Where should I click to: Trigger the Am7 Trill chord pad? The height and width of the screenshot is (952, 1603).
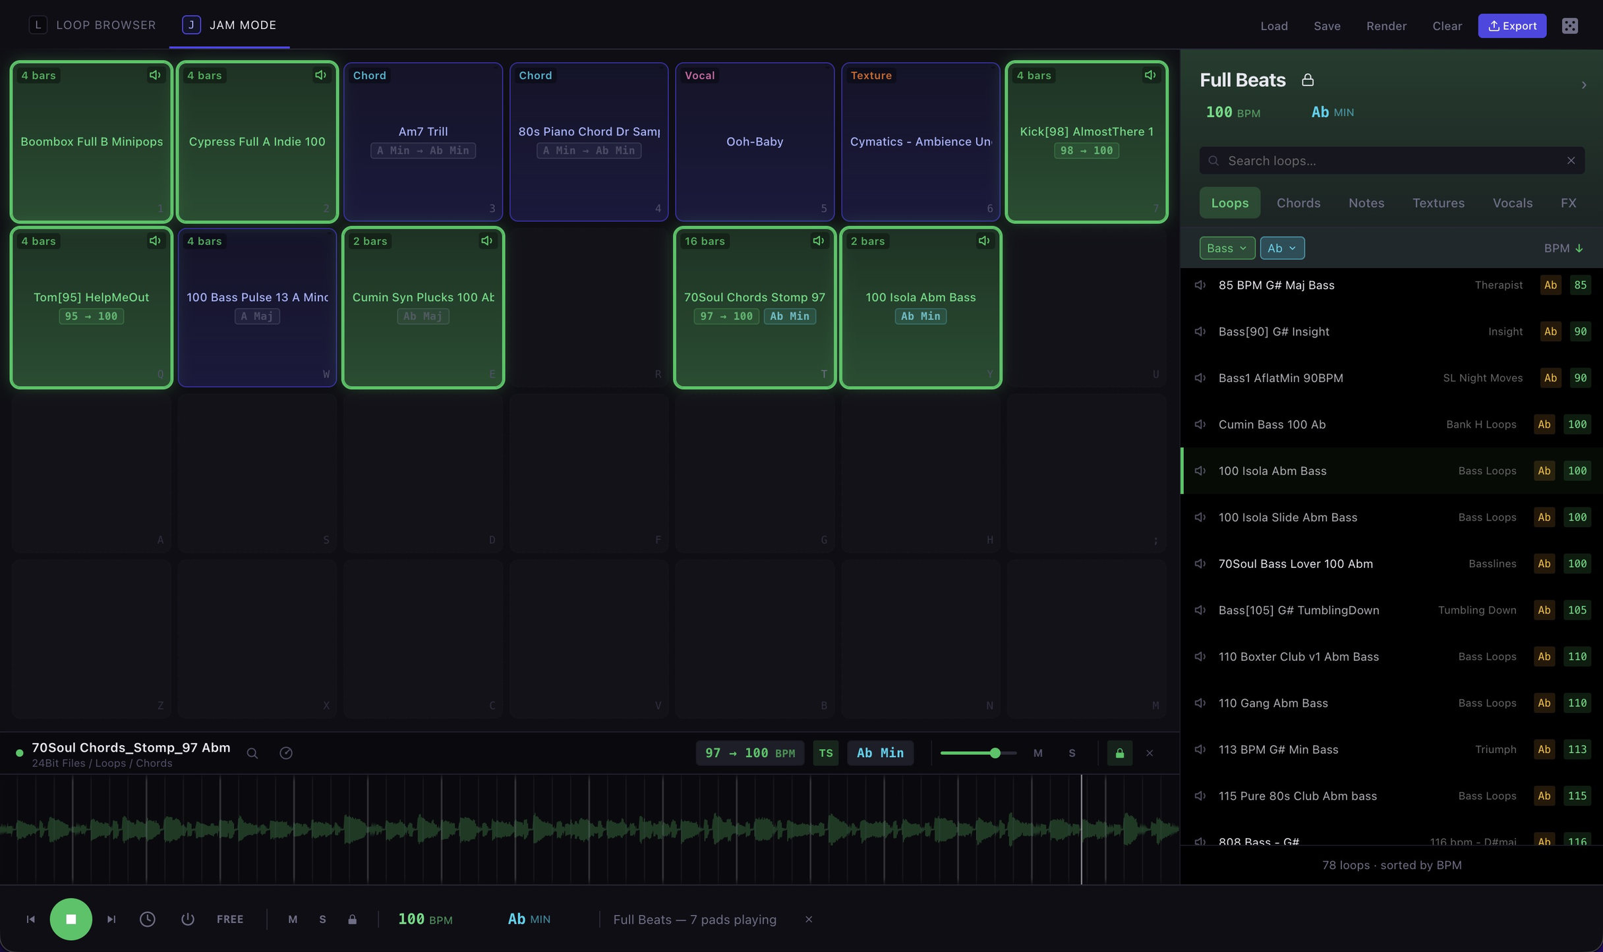point(423,142)
